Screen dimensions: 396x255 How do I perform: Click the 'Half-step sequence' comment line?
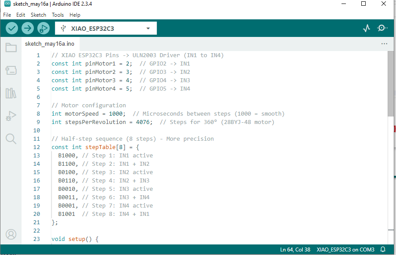pos(133,139)
